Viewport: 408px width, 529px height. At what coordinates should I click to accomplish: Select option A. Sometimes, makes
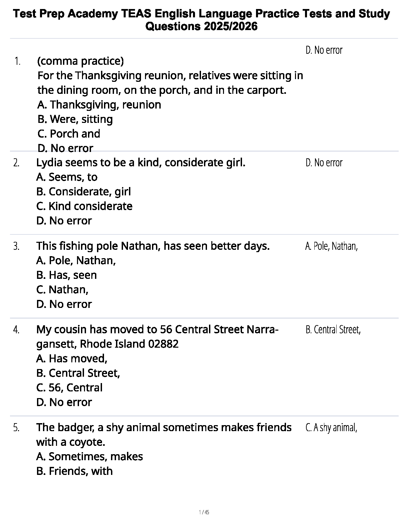[x=89, y=457]
